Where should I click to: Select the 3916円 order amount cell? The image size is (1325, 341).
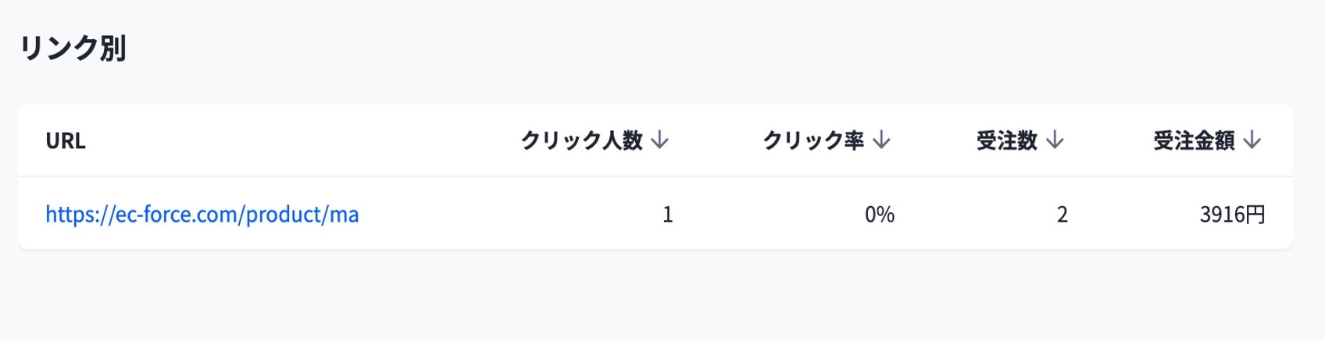1232,214
